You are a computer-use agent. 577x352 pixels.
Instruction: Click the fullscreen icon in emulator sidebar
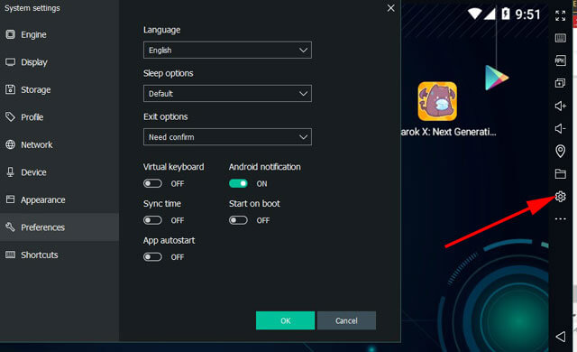click(x=560, y=15)
